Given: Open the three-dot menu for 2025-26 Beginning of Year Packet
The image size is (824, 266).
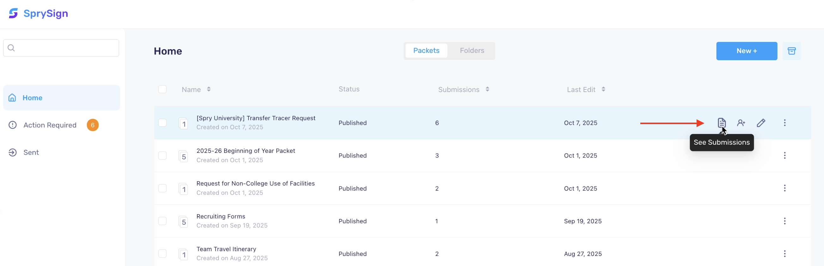Looking at the screenshot, I should (784, 155).
